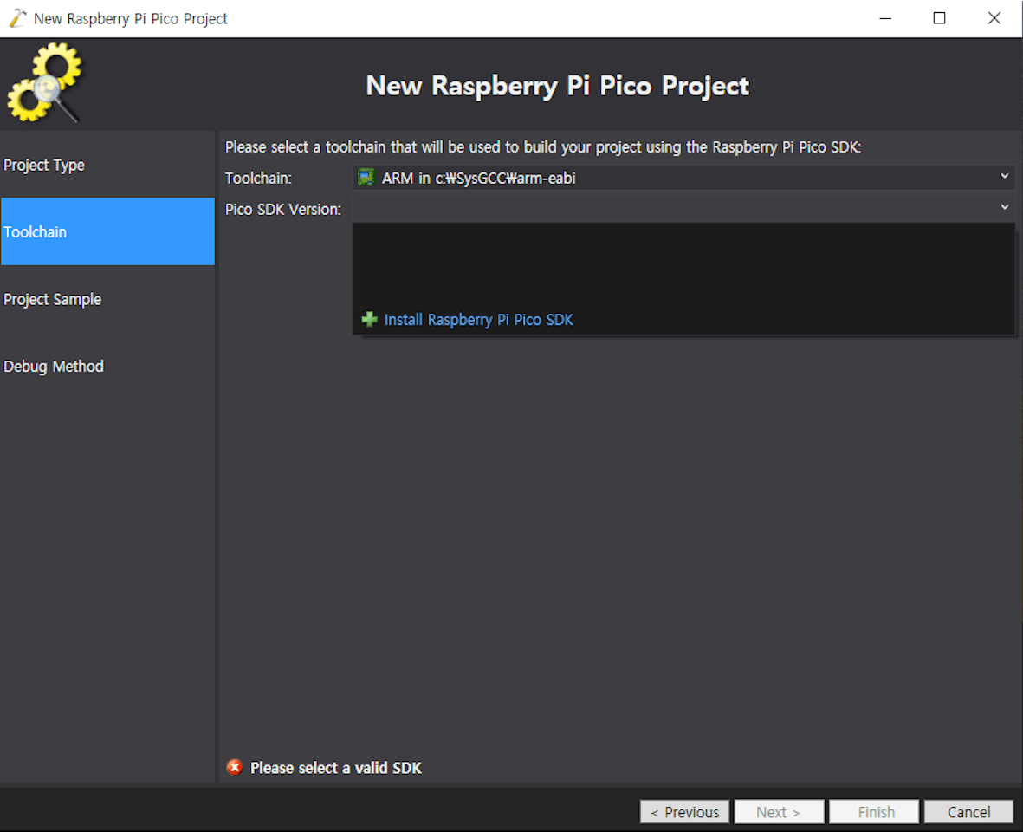This screenshot has height=832, width=1023.
Task: Click the ARM chip icon in Toolchain field
Action: 366,178
